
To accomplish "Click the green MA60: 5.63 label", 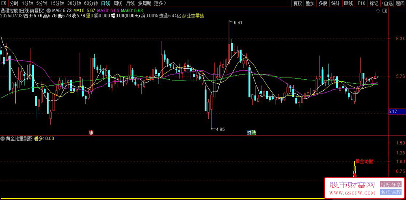I will click(132, 11).
